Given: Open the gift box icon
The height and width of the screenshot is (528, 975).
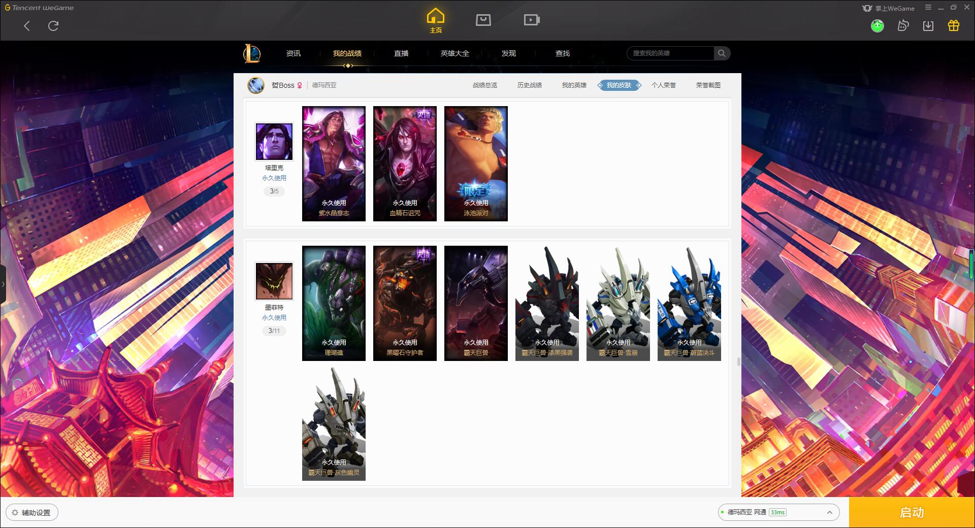Looking at the screenshot, I should 954,26.
